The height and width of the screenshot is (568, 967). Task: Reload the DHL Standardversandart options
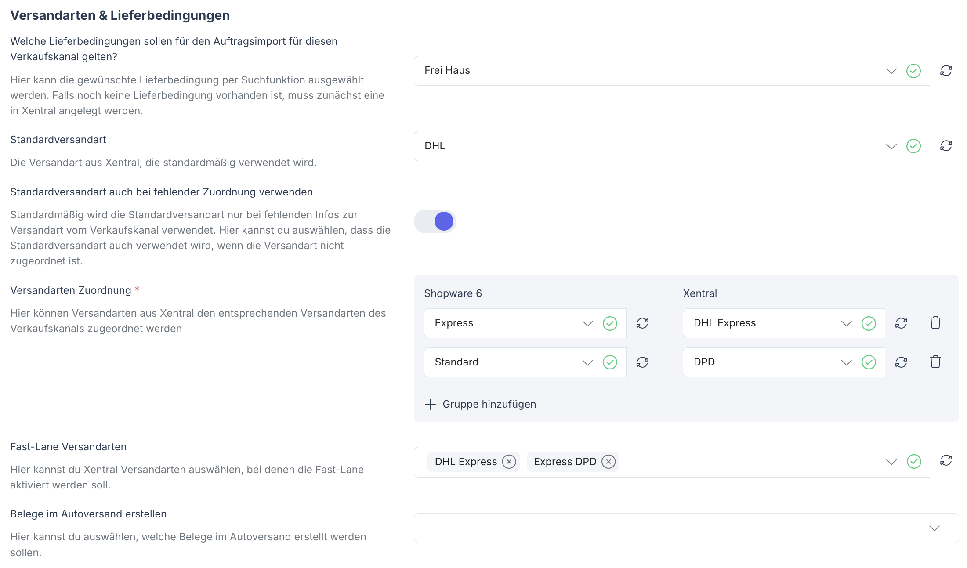coord(946,146)
